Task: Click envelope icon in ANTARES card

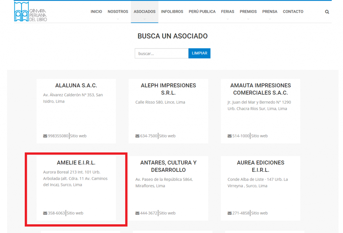Action: [x=137, y=213]
